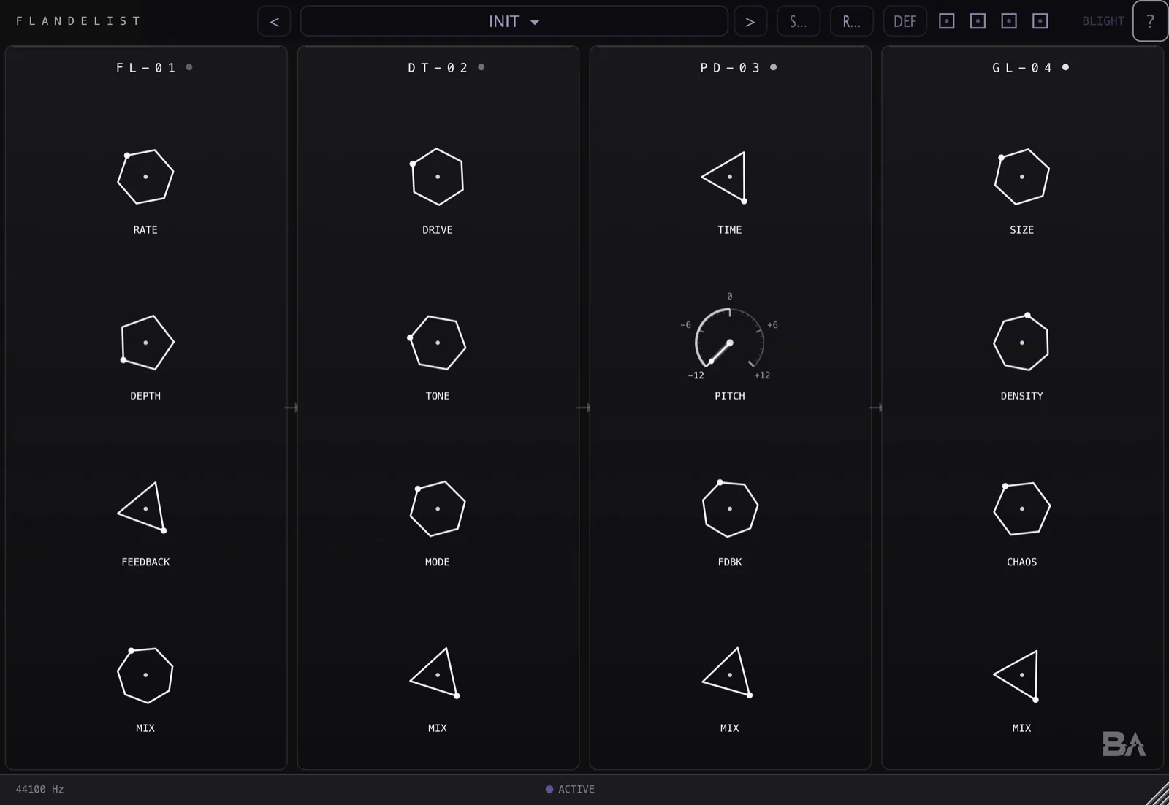Click the S... preset button
The width and height of the screenshot is (1169, 805).
[799, 21]
